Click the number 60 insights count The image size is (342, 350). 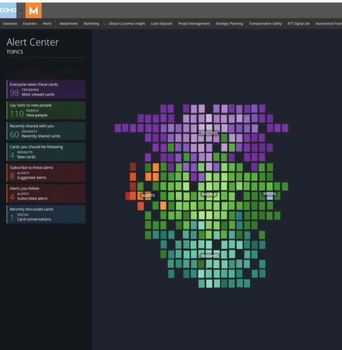(x=14, y=134)
